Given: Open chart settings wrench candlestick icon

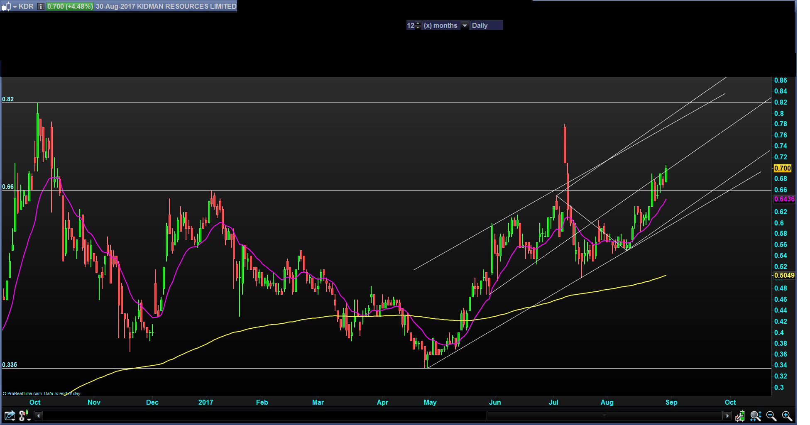Looking at the screenshot, I should coord(740,415).
